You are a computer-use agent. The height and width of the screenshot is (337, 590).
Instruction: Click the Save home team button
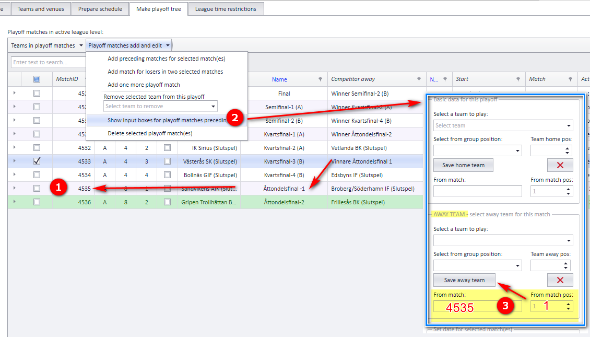463,165
